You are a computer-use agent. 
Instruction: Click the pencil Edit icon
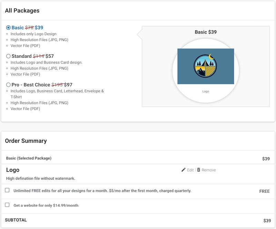click(184, 170)
